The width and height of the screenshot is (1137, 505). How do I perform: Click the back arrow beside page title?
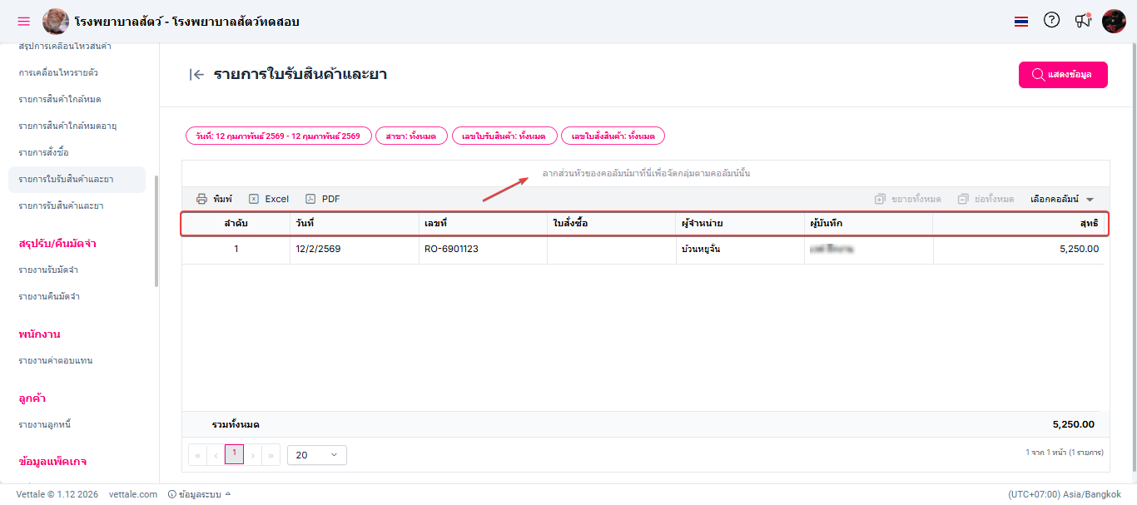tap(196, 75)
